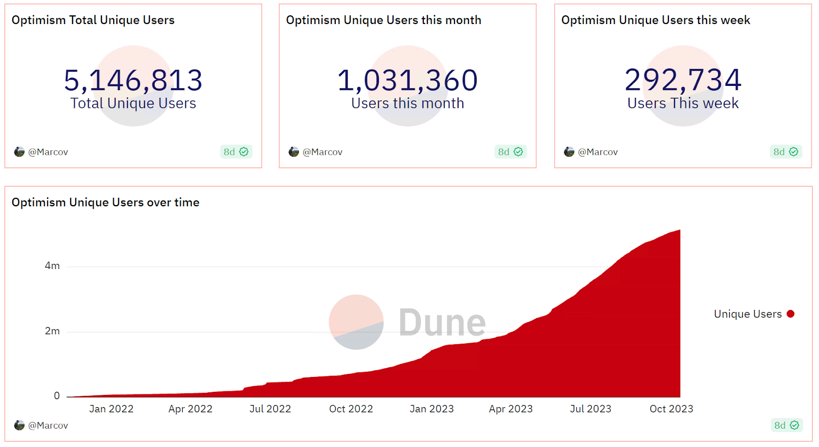Click the Jul 2022 x-axis label

[270, 409]
